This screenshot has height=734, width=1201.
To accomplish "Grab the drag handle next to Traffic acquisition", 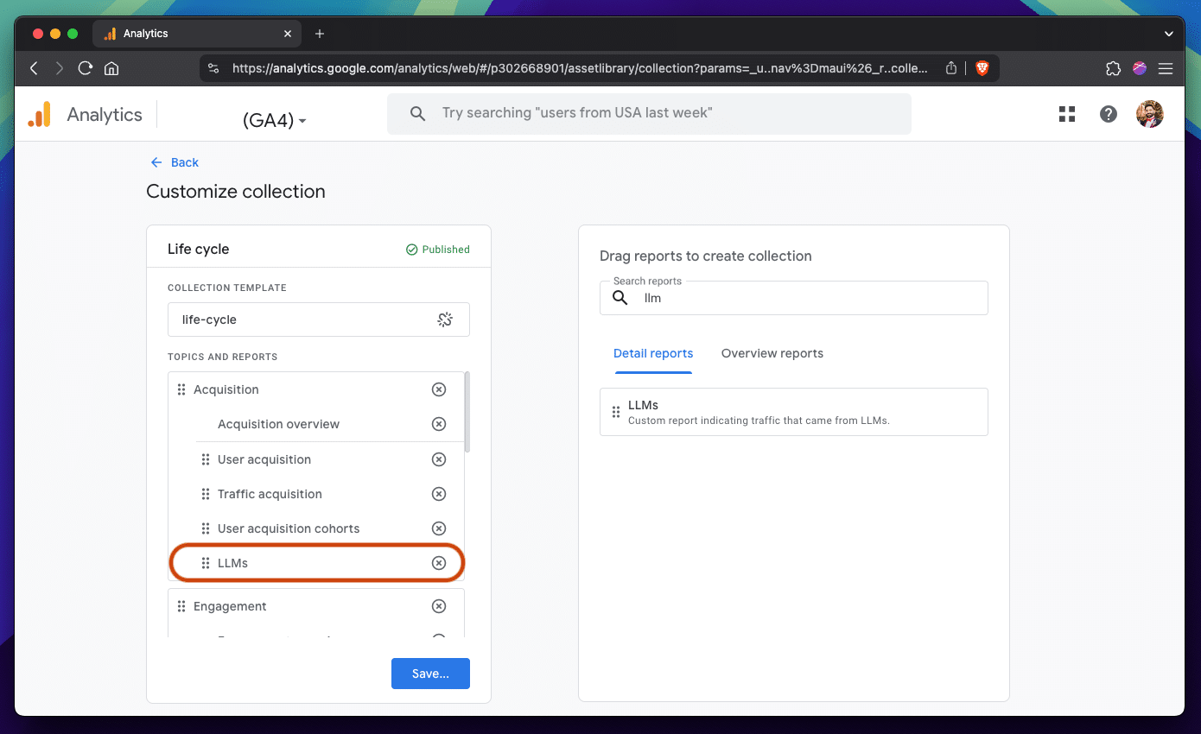I will [206, 494].
